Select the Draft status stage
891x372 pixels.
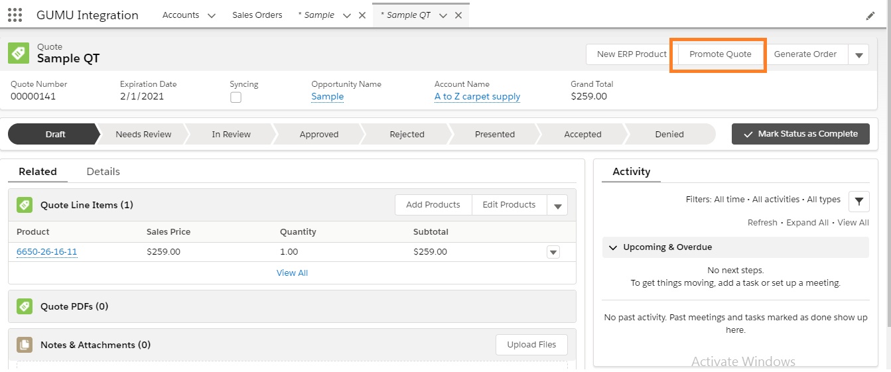pos(54,134)
